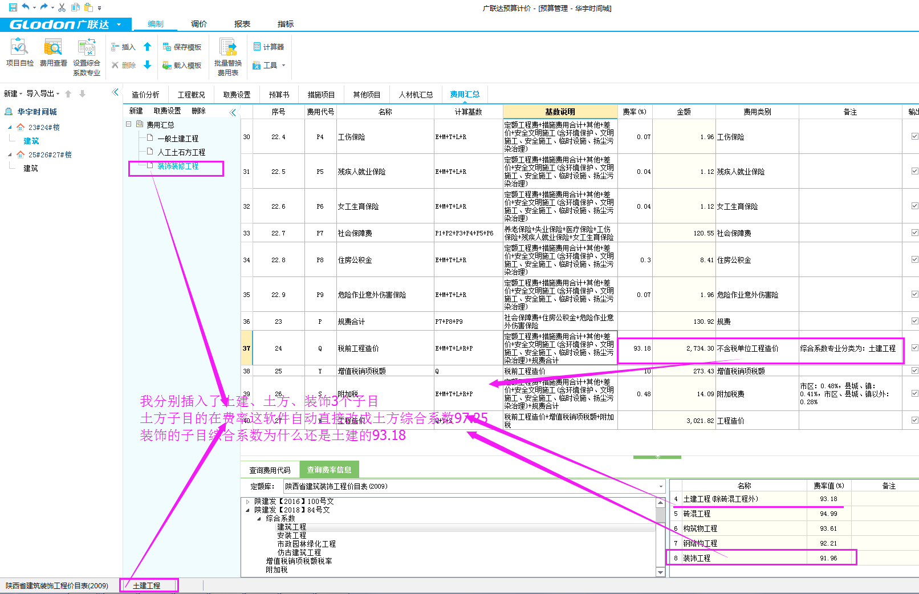919x594 pixels.
Task: Click the 费率 cell 93.18 of row 37
Action: click(x=635, y=348)
